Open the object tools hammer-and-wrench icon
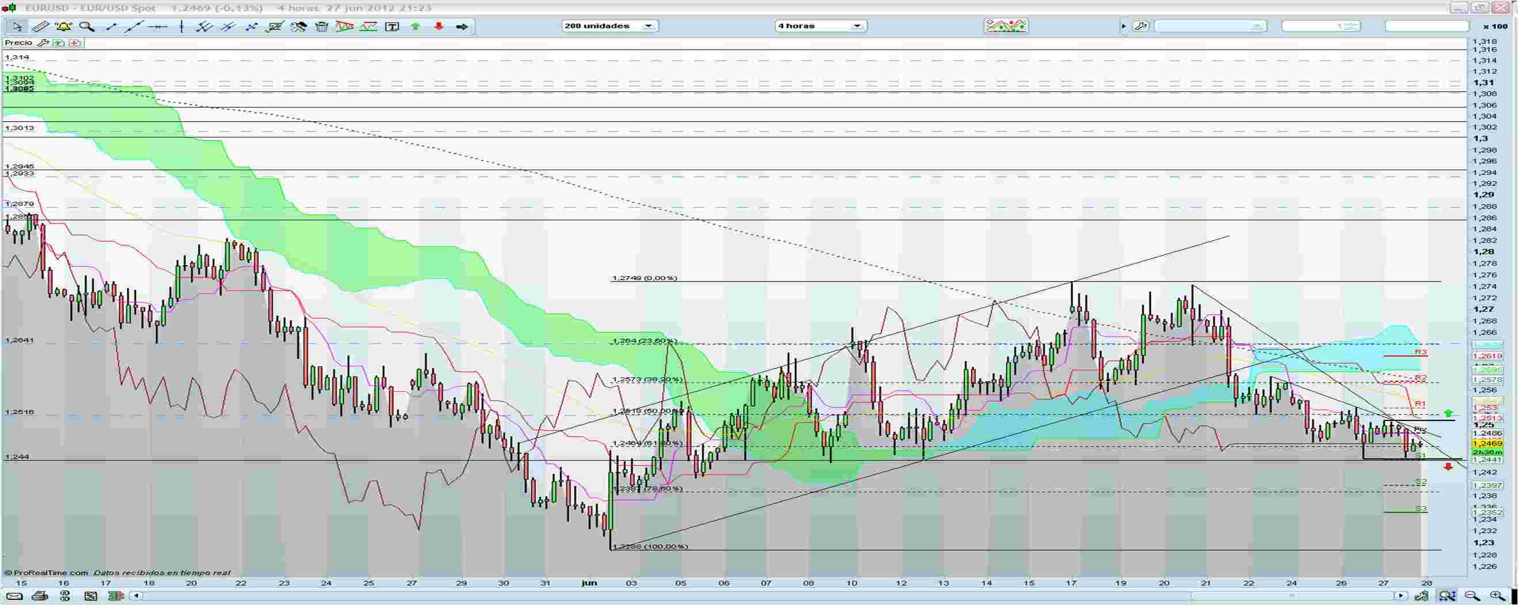1518x605 pixels. point(298,26)
